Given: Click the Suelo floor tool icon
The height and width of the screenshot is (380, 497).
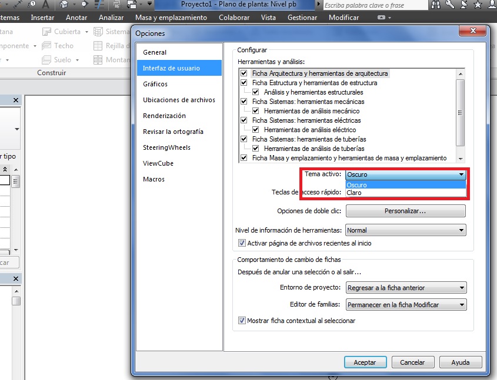Looking at the screenshot, I should (46, 60).
